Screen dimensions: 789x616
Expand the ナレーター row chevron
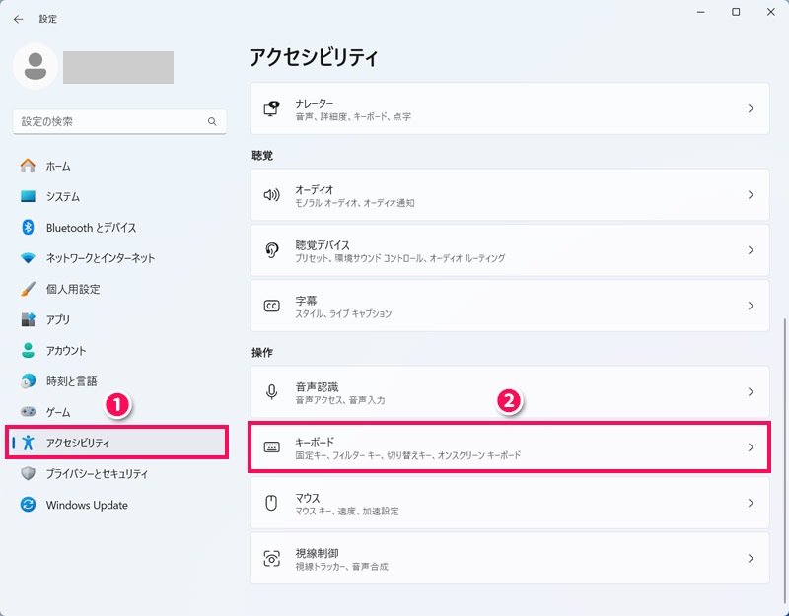click(x=751, y=109)
